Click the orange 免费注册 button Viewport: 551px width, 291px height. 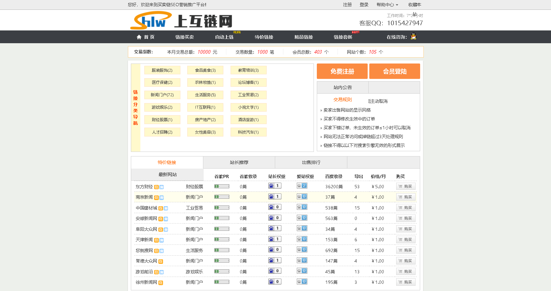342,71
